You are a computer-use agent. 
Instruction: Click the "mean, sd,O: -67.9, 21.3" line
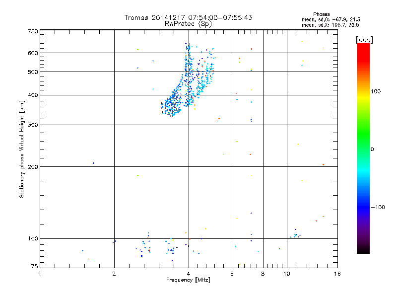tap(331, 19)
